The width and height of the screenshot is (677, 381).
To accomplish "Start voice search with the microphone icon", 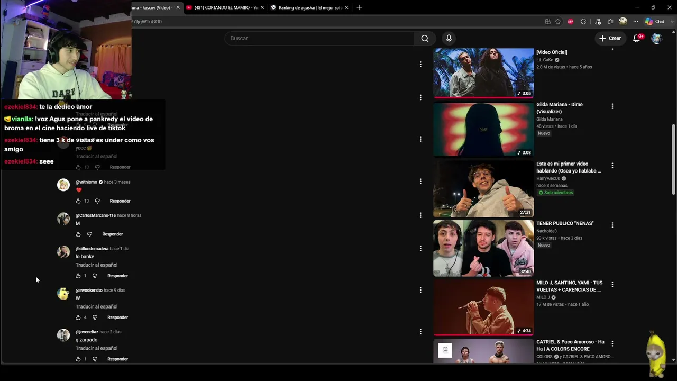I will point(449,38).
